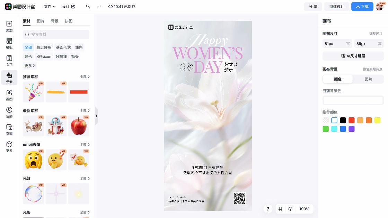Open the 画图 (Draw) sidebar tool
Image resolution: width=388 pixels, height=218 pixels.
[x=9, y=95]
